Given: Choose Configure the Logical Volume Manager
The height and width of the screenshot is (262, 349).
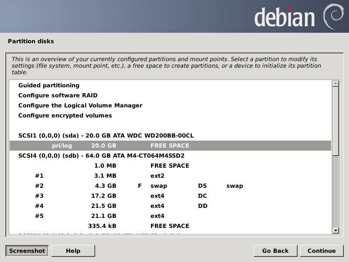Looking at the screenshot, I should [80, 106].
